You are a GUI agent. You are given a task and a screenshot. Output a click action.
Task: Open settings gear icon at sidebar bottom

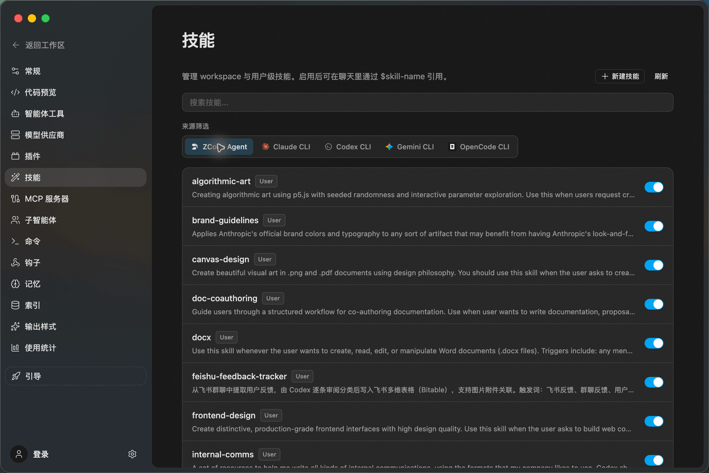[x=132, y=454]
